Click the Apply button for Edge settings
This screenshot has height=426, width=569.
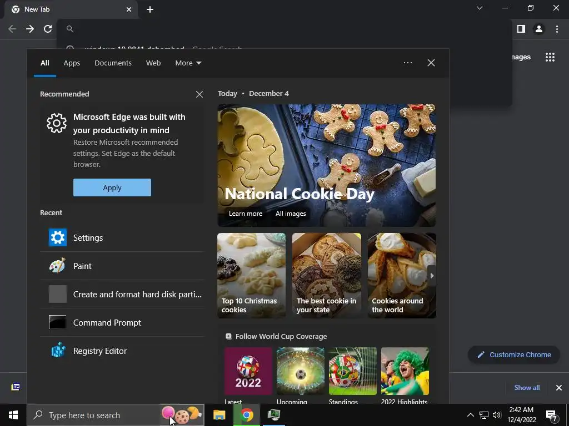tap(112, 187)
